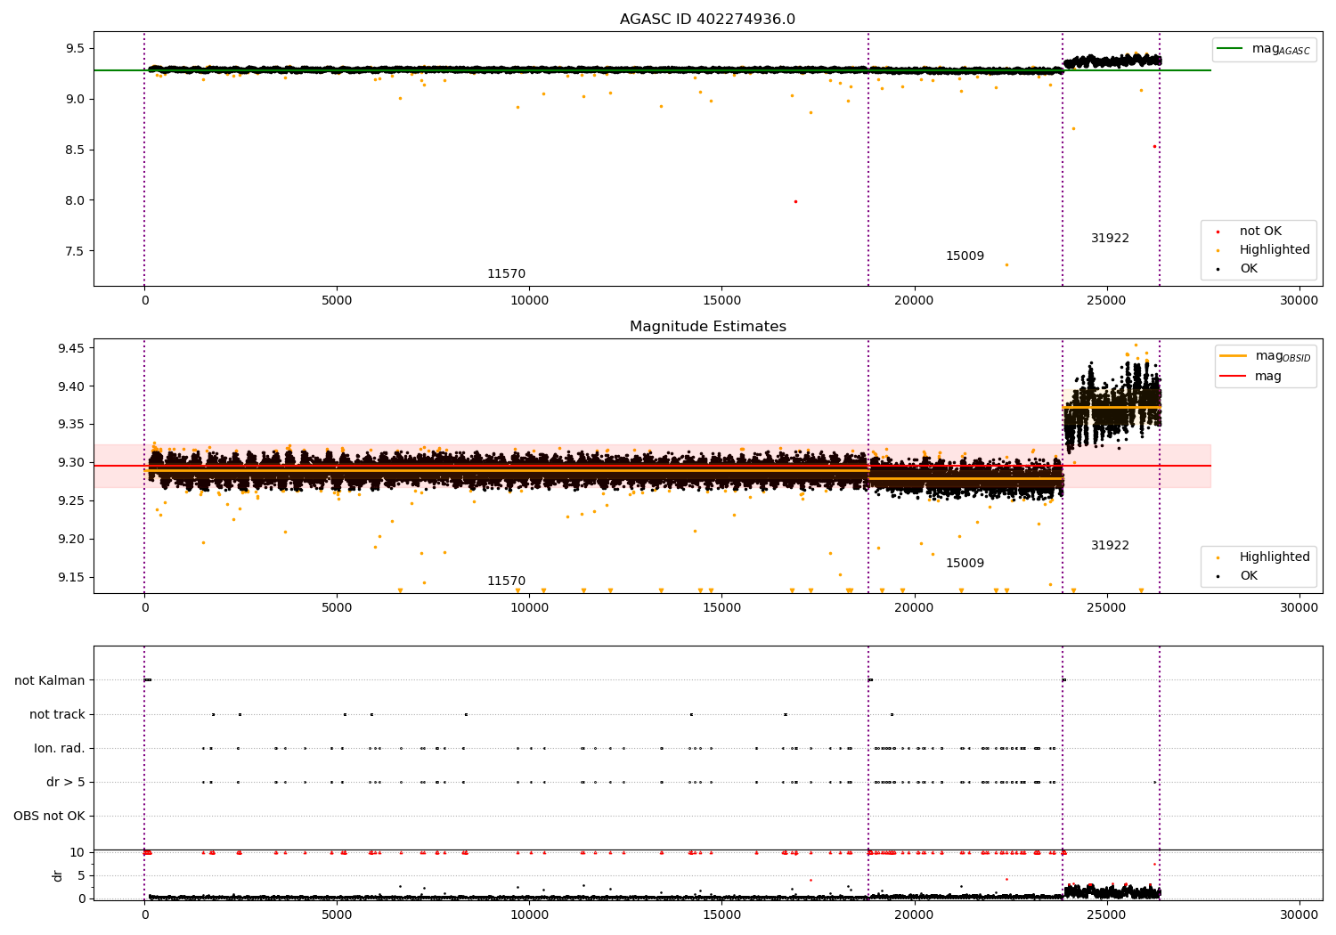Image resolution: width=1336 pixels, height=935 pixels.
Task: Click the '8.0' y-tick of the top plot
Action: pyautogui.click(x=75, y=200)
